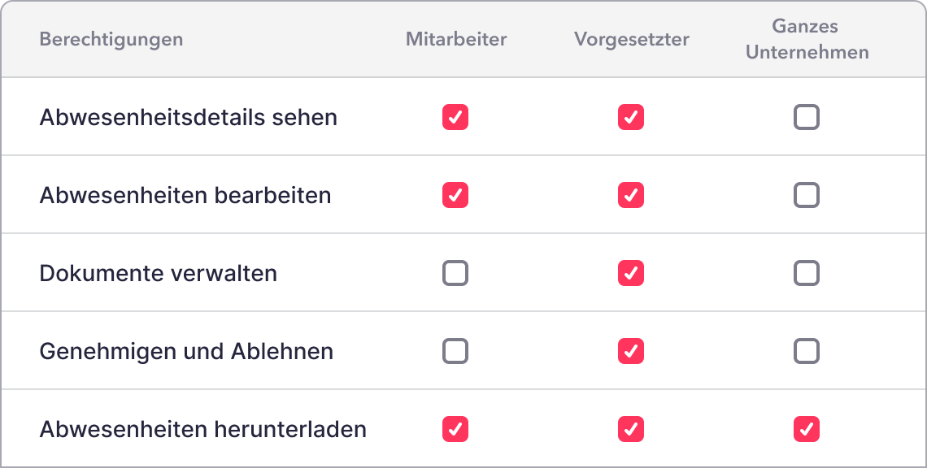This screenshot has width=927, height=468.
Task: Uncheck Abwesenheiten herunterladen for Mitarbeiter
Action: 455,429
